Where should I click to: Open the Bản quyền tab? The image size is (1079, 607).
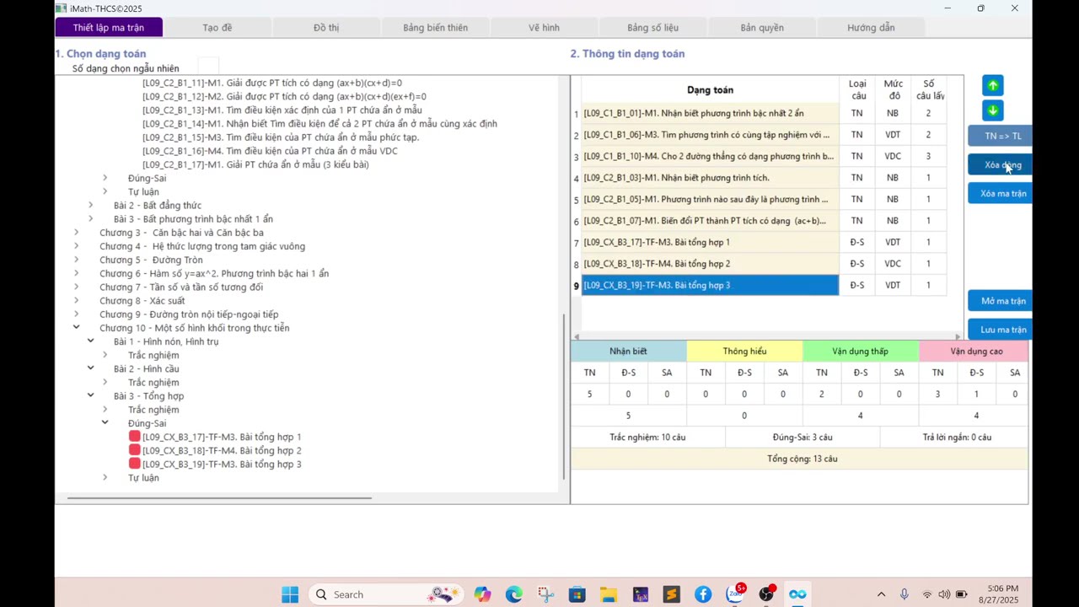(762, 28)
